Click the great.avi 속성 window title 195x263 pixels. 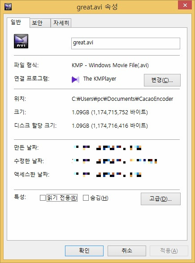click(97, 7)
